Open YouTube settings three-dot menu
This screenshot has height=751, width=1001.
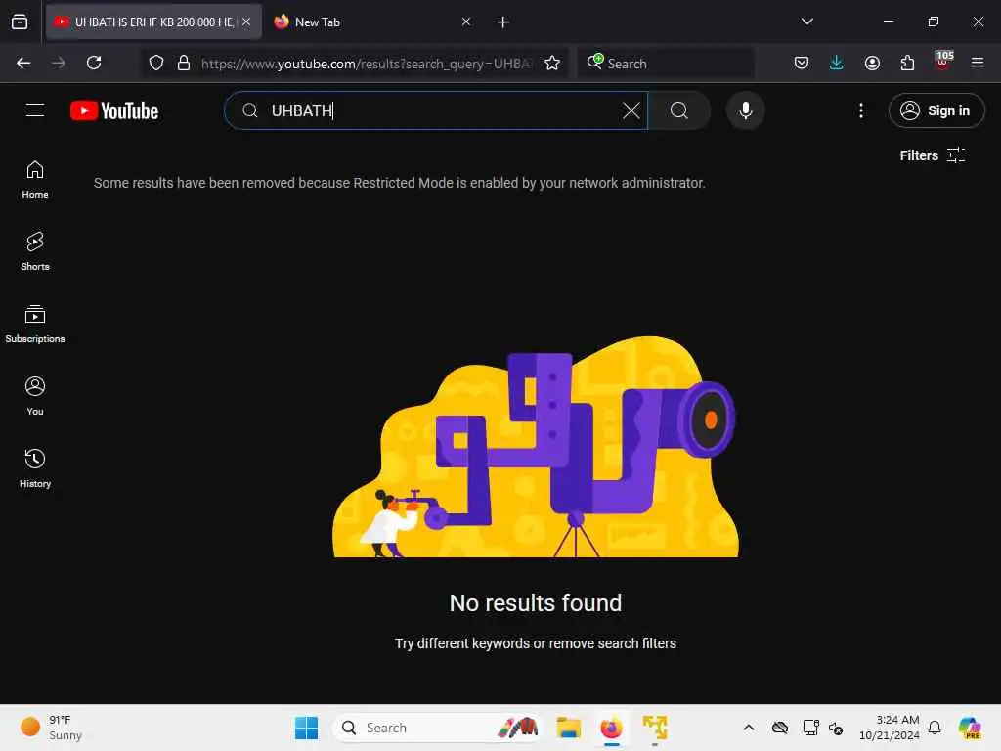pyautogui.click(x=860, y=110)
